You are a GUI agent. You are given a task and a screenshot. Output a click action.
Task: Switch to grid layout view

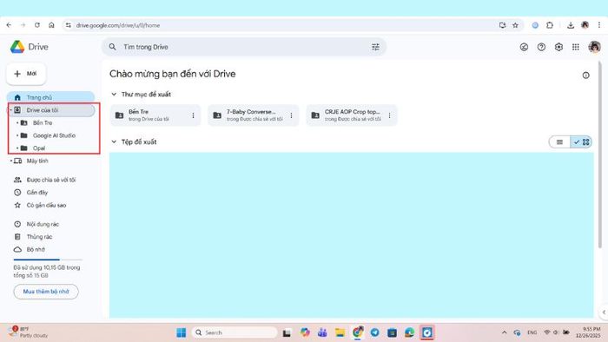click(581, 142)
